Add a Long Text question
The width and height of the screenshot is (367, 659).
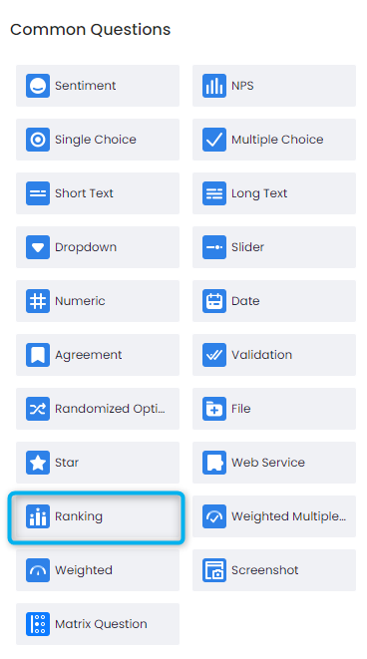pyautogui.click(x=274, y=193)
